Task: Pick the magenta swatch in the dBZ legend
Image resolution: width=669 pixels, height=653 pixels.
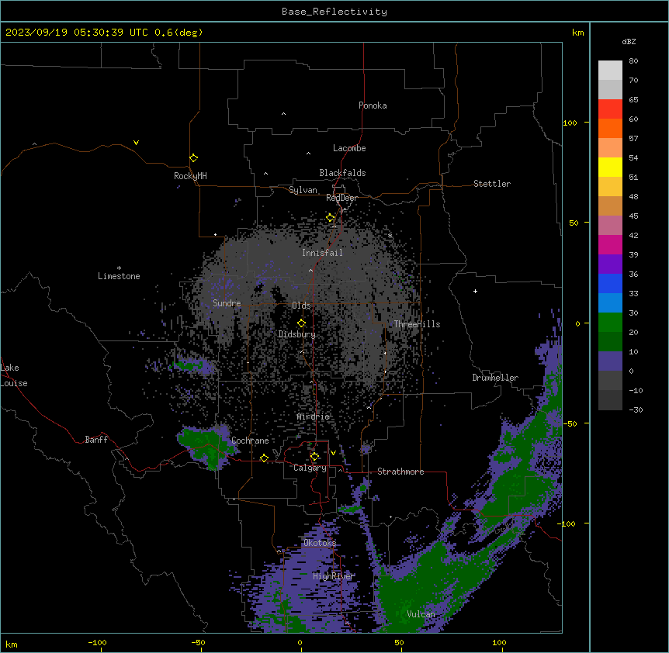Action: point(610,244)
